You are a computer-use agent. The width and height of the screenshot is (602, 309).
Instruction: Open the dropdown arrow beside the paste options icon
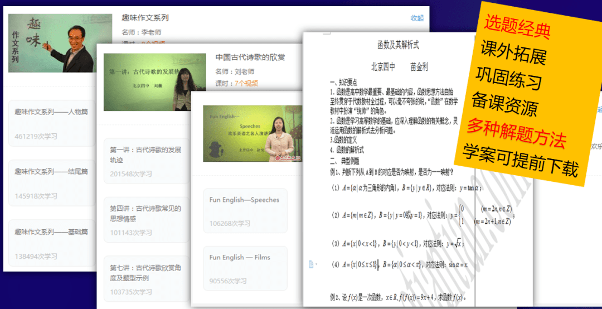click(317, 265)
